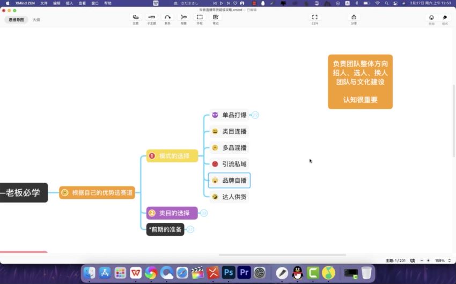Select the 单品打爆 topic
The width and height of the screenshot is (456, 284).
point(229,115)
